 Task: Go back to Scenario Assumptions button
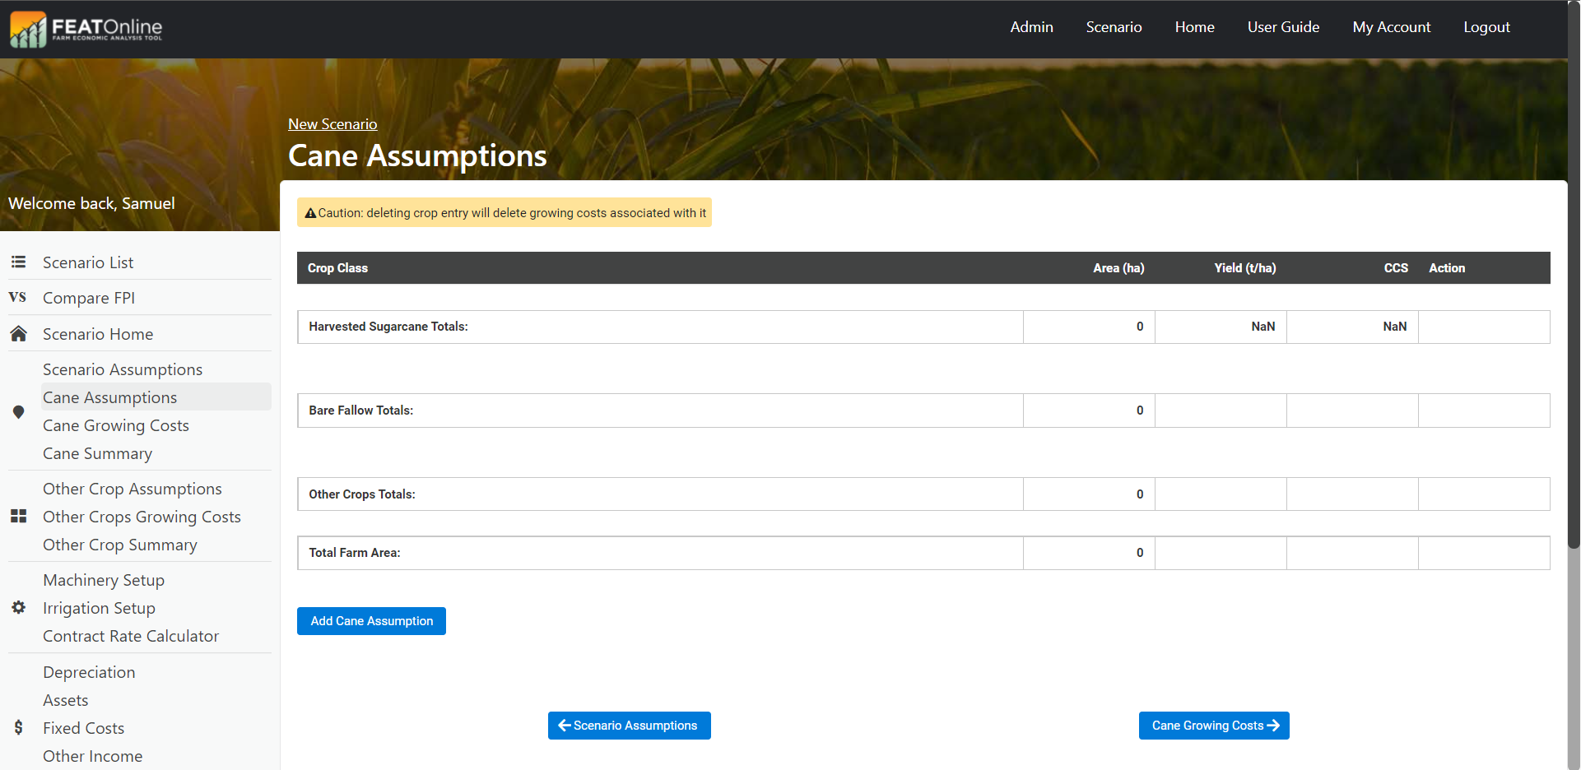point(629,726)
